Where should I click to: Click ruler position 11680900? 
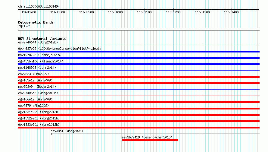pos(86,12)
